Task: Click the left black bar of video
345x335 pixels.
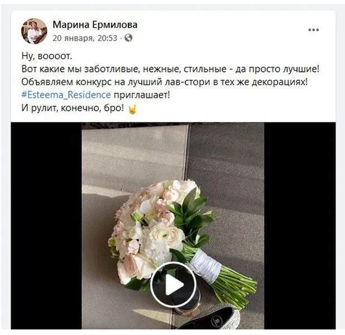Action: (x=46, y=226)
